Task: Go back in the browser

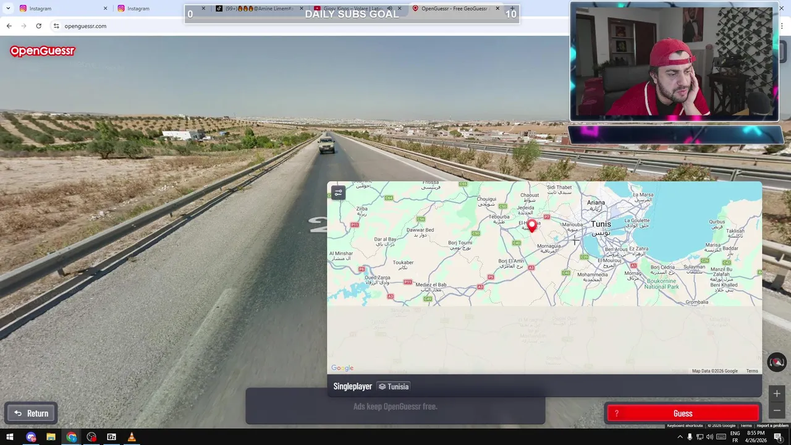Action: (x=9, y=26)
